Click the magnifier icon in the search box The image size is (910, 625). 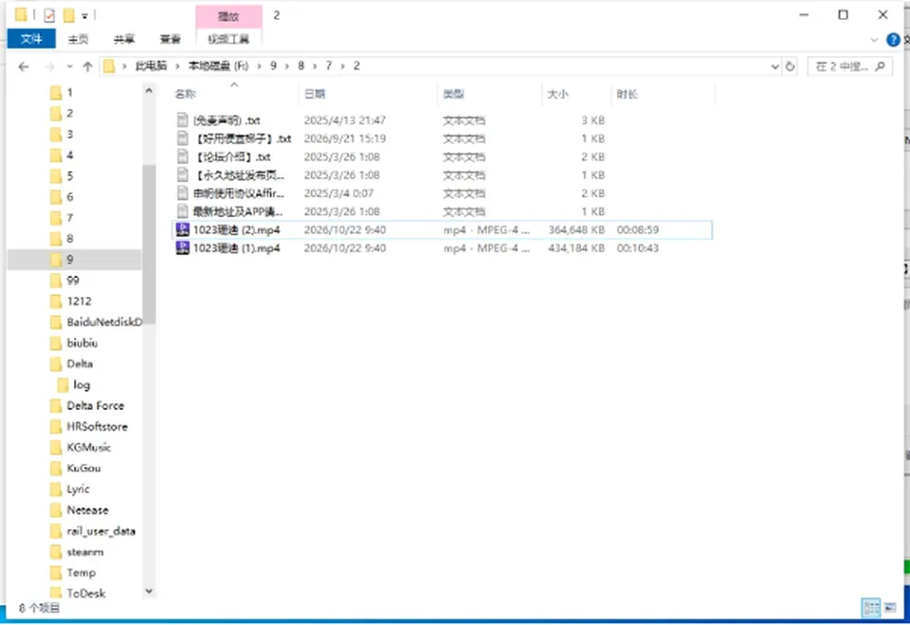(880, 66)
